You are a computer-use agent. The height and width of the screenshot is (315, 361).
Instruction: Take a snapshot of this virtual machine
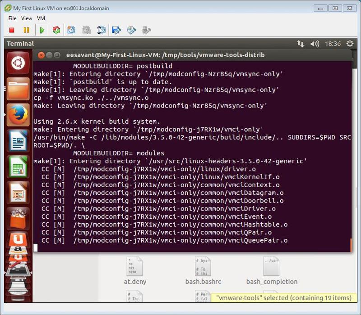tap(71, 30)
